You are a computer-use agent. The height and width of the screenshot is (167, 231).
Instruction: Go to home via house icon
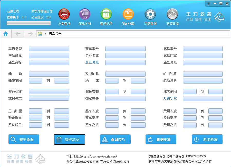click(6, 34)
